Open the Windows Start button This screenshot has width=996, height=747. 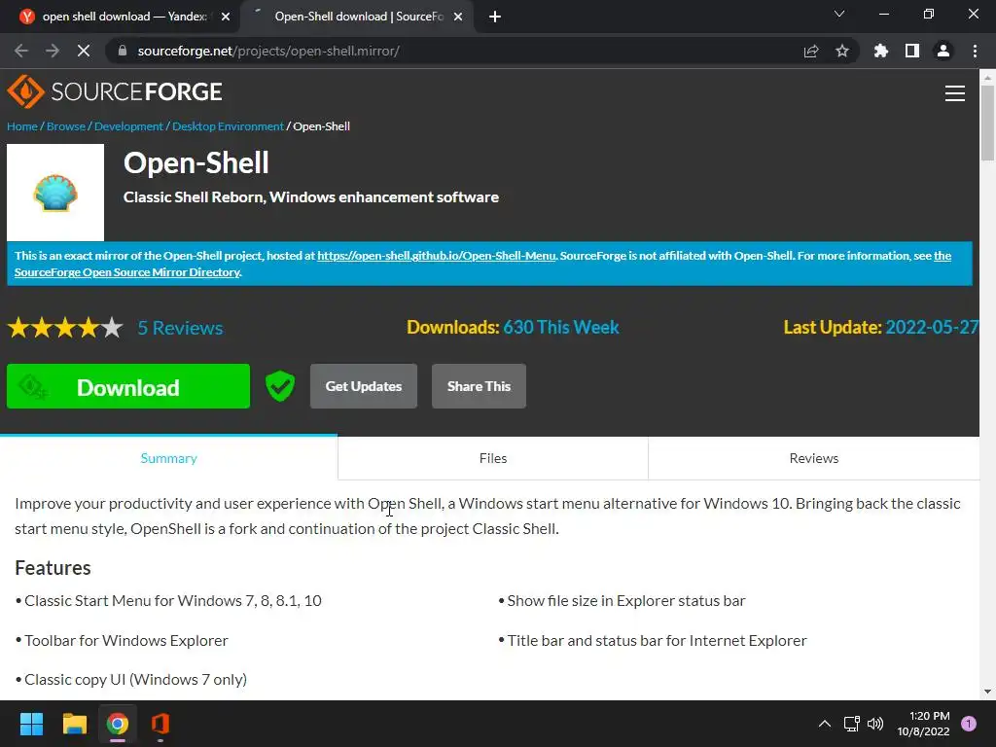[x=31, y=724]
